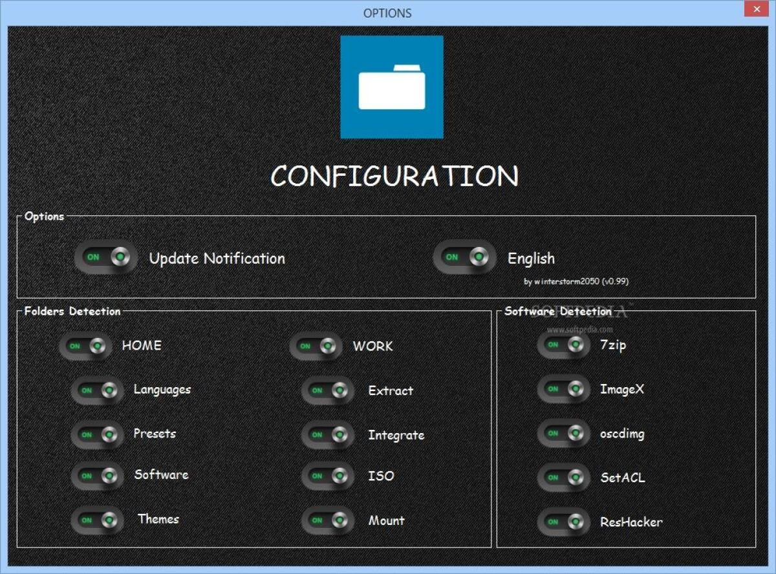
Task: Toggle Mount folder detection
Action: pyautogui.click(x=327, y=520)
